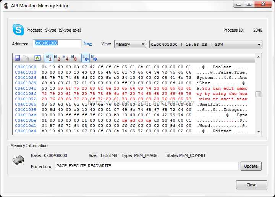Click the New link beside Address
Viewport: 275px width, 197px height.
pyautogui.click(x=88, y=43)
